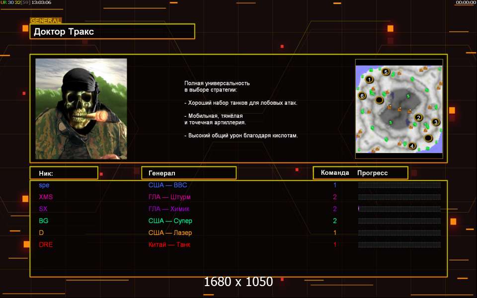The image size is (477, 298).
Task: Click team number in spe row
Action: click(x=335, y=185)
